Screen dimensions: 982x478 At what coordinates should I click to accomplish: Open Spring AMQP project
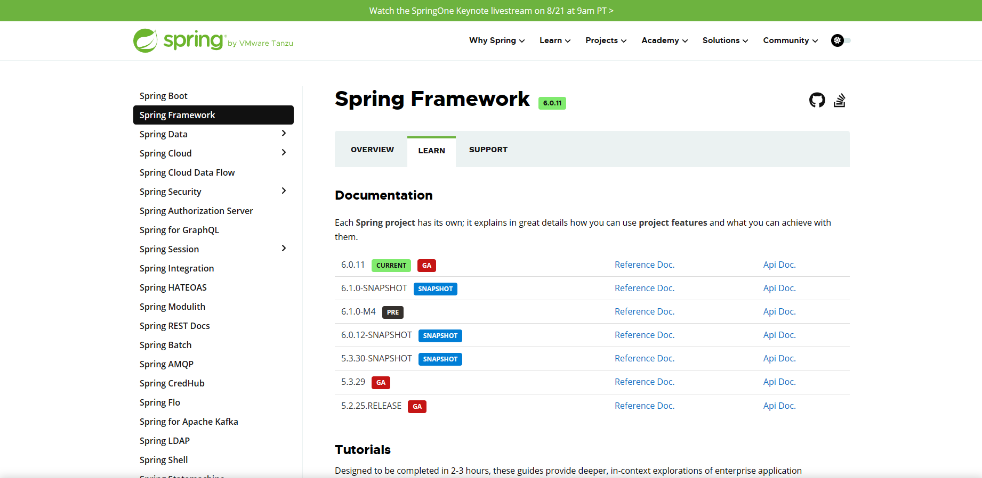pos(166,364)
